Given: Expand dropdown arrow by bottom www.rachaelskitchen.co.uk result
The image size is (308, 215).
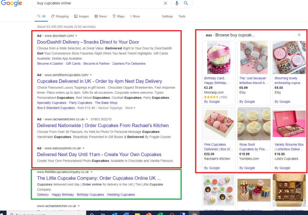Looking at the screenshot, I should coord(79,206).
